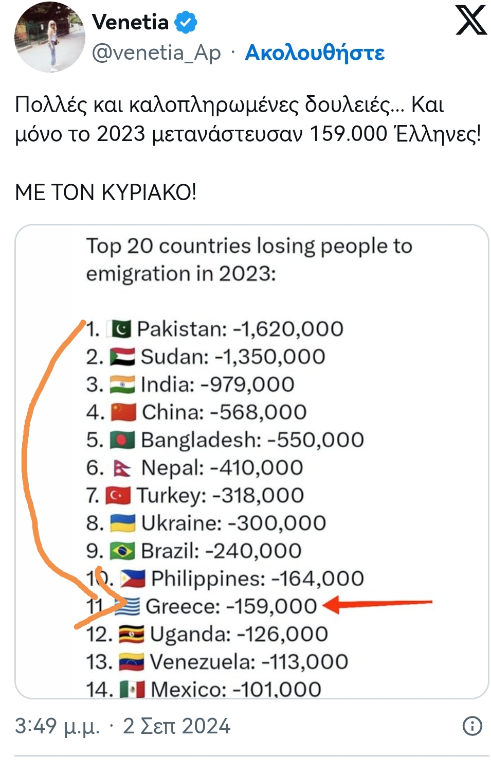Click the red arrow pointing at Greece
The width and height of the screenshot is (491, 772).
coord(378,604)
